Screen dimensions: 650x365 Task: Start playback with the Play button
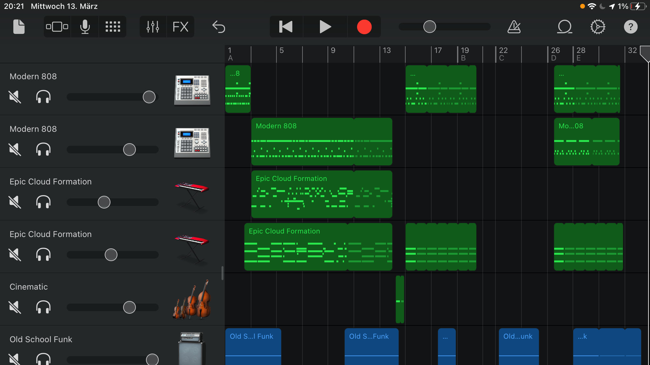tap(325, 27)
